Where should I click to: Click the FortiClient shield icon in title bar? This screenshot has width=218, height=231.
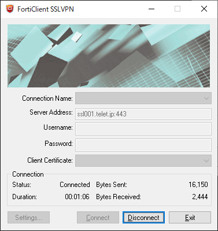[10, 9]
